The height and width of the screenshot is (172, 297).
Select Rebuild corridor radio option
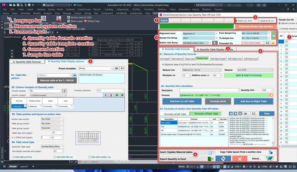(280, 23)
